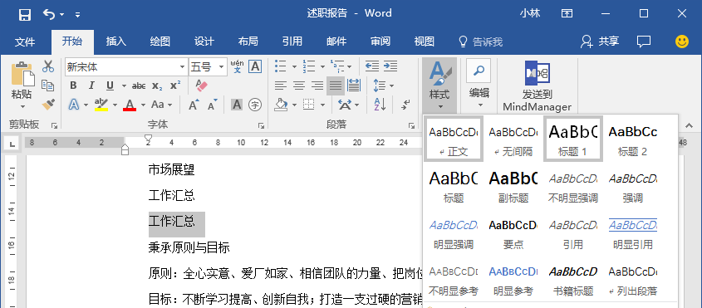Click the Undo arrow icon

[49, 14]
